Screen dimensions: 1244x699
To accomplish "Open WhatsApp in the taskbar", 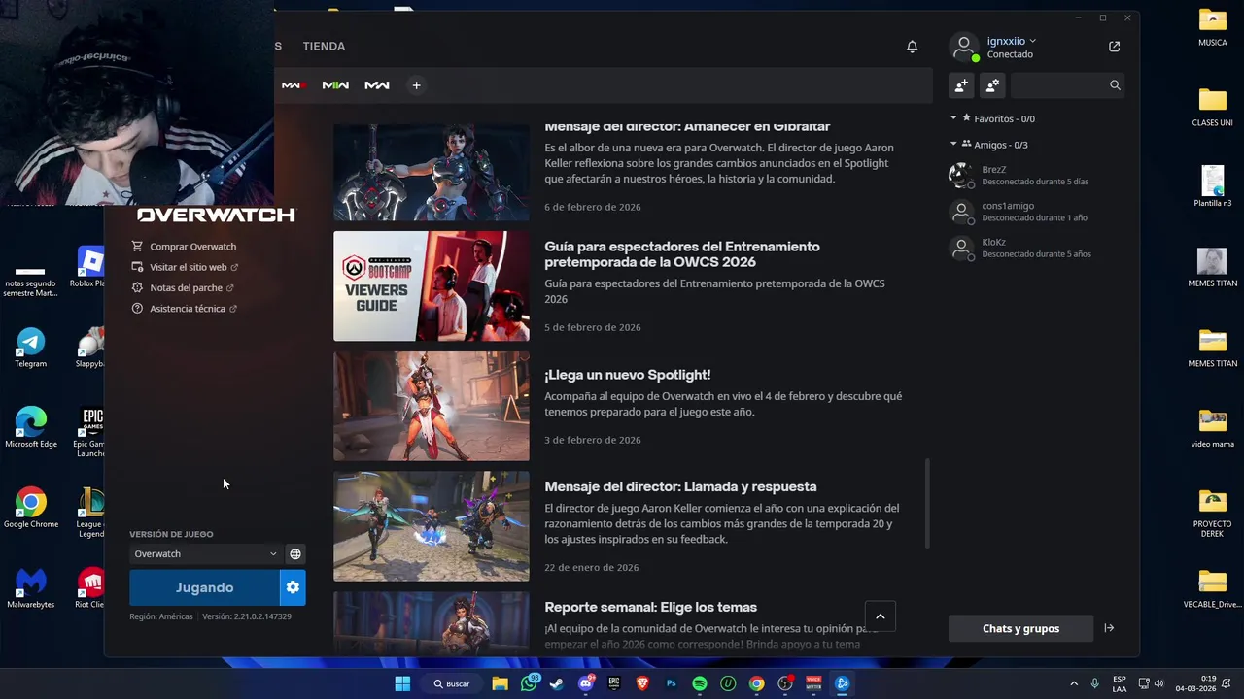I will tap(529, 683).
